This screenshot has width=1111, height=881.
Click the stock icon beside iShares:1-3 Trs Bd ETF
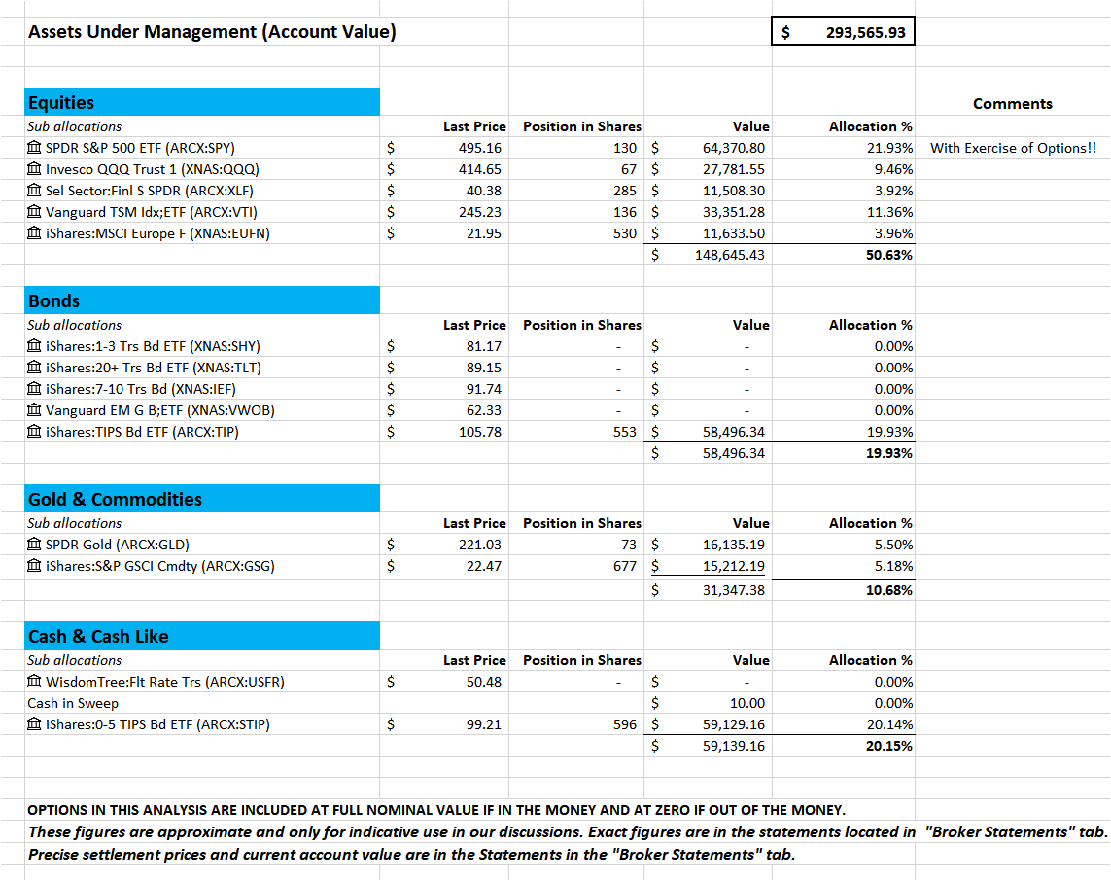[x=34, y=346]
